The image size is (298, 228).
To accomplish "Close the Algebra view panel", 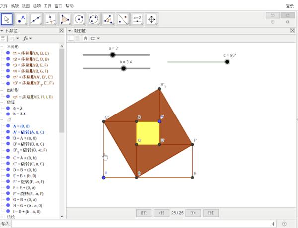I will point(61,31).
